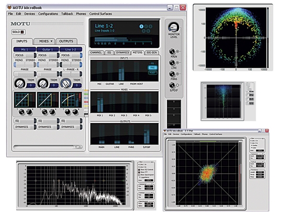The width and height of the screenshot is (283, 217).
Task: Adjust the PHNS output level knob
Action: point(172,74)
